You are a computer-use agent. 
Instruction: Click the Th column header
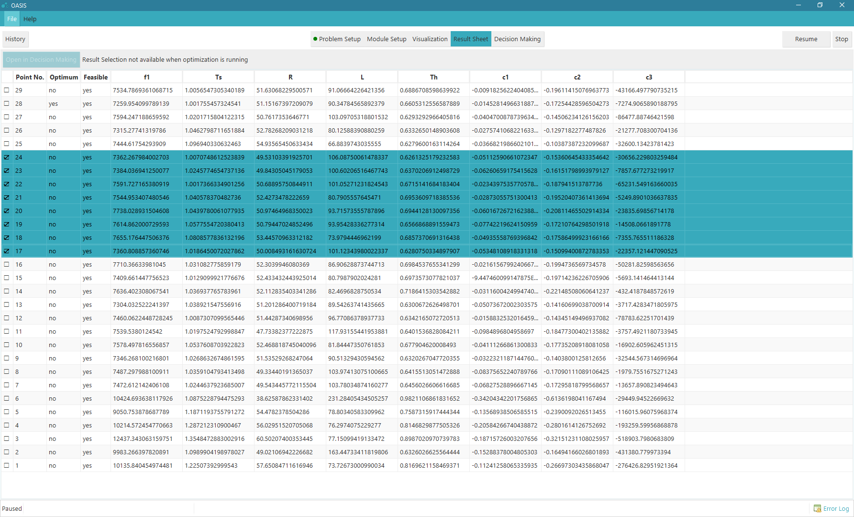(433, 77)
